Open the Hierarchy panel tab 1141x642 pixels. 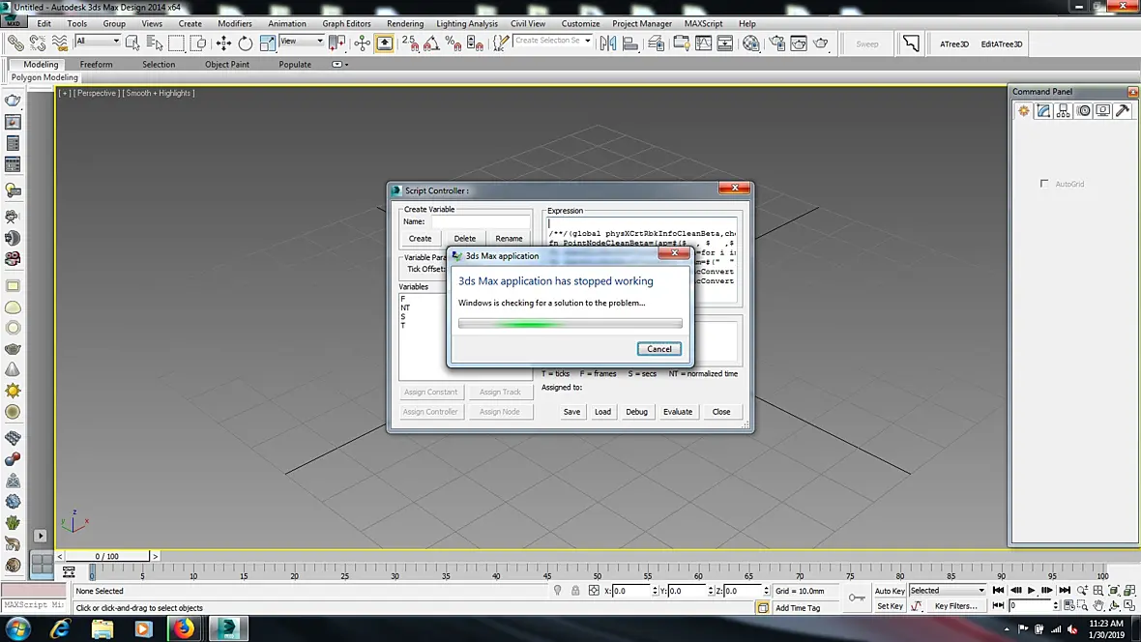coord(1063,110)
